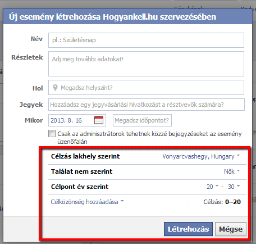The width and height of the screenshot is (256, 244).
Task: Click the Megadsz időpontot time field
Action: point(142,120)
